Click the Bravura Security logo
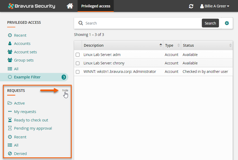Viewport: 238px width, 160px height. coord(31,6)
